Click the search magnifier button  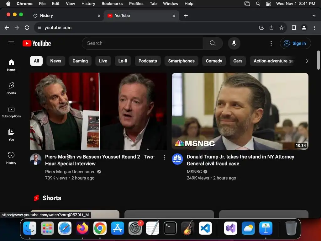pos(213,43)
